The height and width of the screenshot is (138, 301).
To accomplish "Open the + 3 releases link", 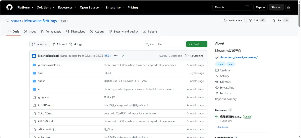I will pyautogui.click(x=222, y=127).
